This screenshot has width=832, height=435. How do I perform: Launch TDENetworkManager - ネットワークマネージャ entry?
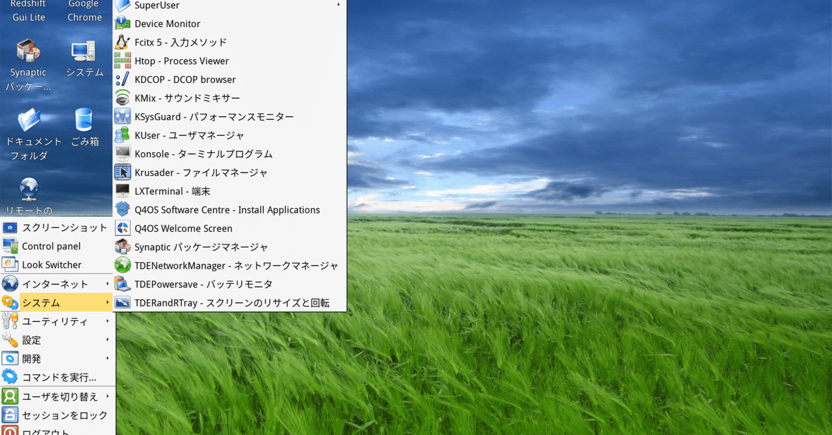point(229,266)
